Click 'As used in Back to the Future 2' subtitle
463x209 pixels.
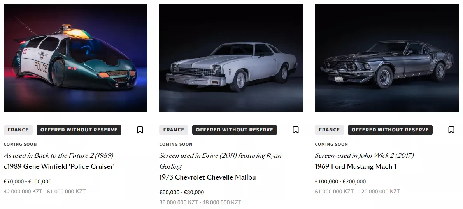pyautogui.click(x=58, y=155)
